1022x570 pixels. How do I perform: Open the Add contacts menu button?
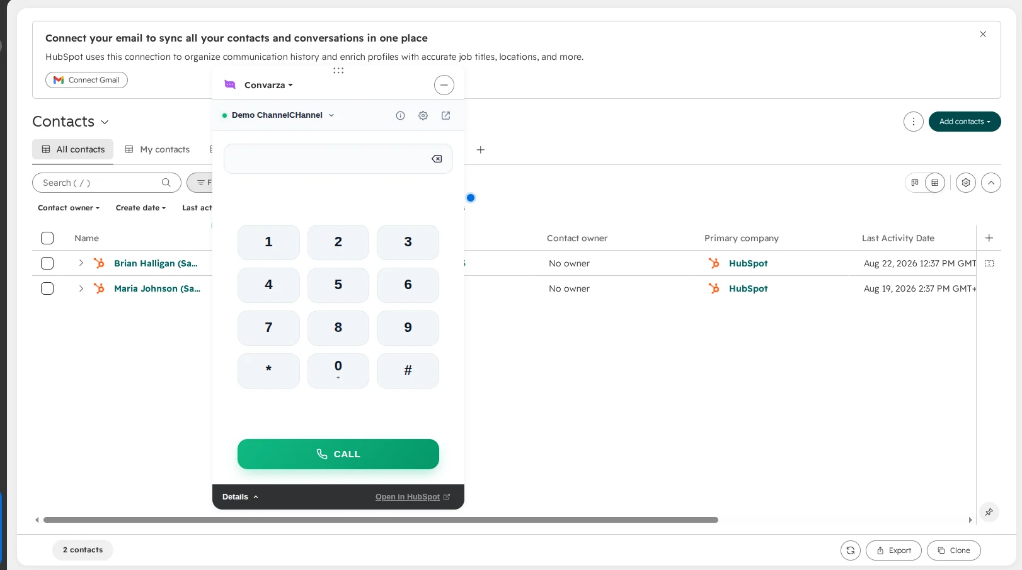tap(965, 122)
